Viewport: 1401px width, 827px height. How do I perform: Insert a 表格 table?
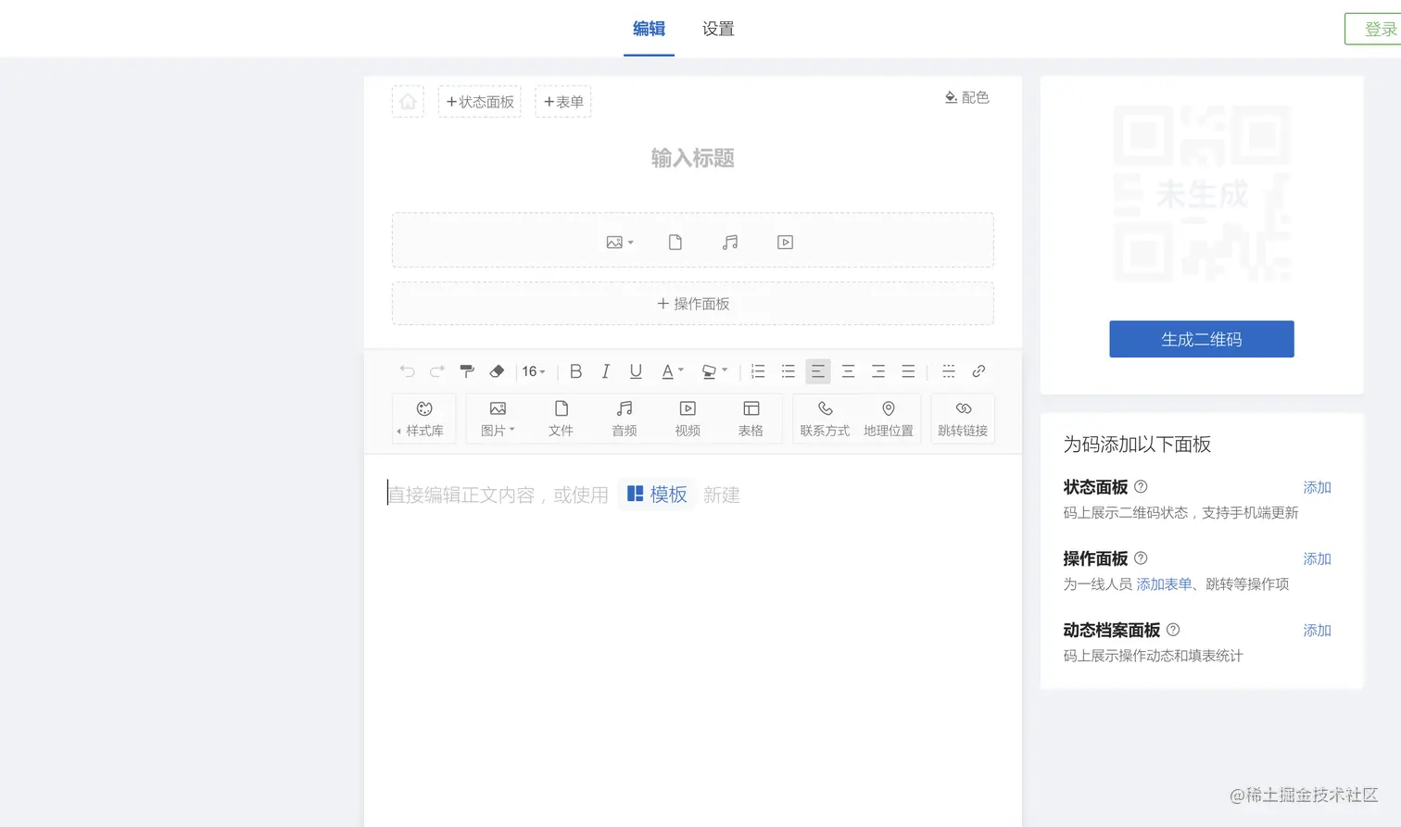751,419
